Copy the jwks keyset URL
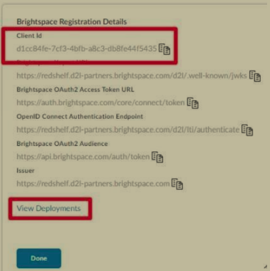Viewport: 270px width, 271px height. [x=255, y=76]
